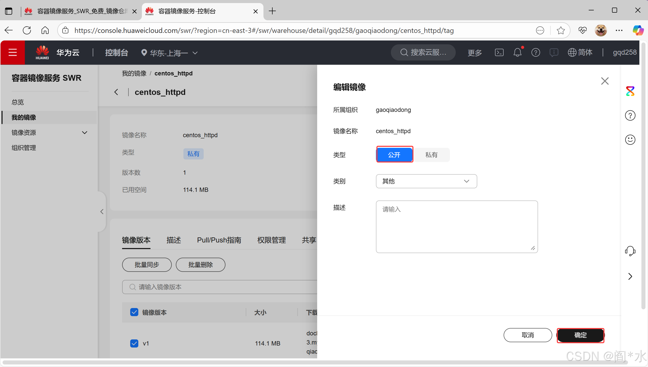This screenshot has height=367, width=648.
Task: Select the 私有 type option
Action: [431, 155]
